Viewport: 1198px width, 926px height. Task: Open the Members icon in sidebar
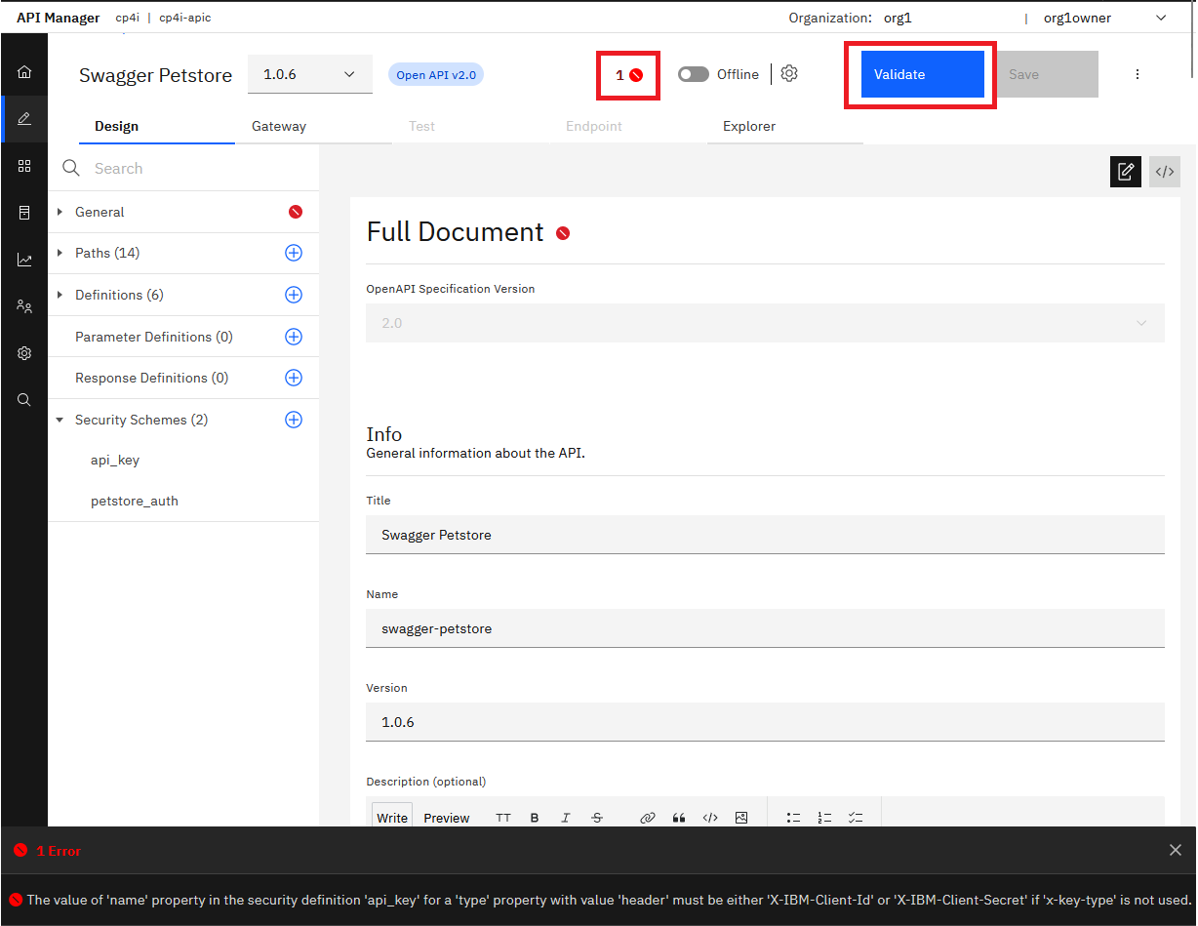24,306
